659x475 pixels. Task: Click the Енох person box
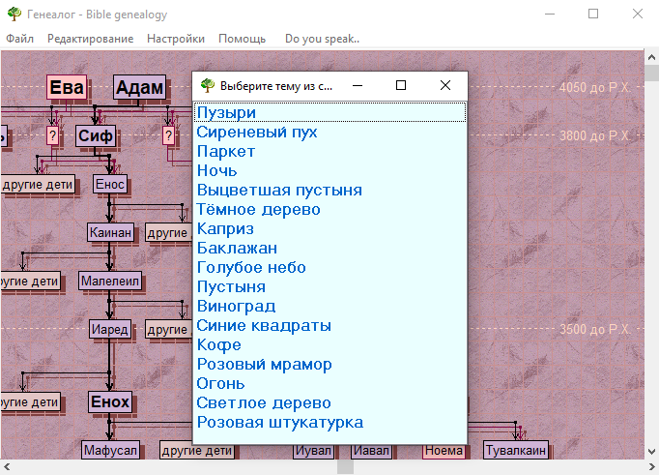click(x=109, y=401)
